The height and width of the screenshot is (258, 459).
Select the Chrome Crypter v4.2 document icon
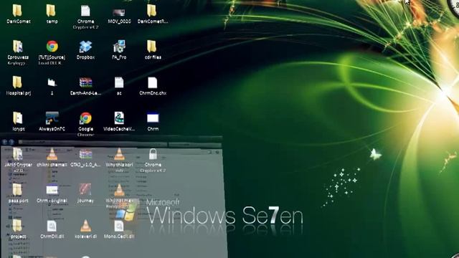tap(85, 11)
